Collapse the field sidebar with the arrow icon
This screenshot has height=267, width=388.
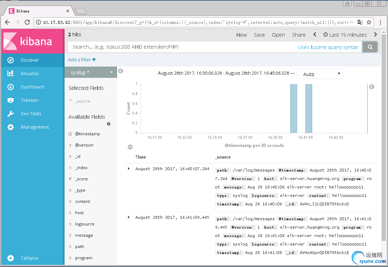click(x=121, y=71)
